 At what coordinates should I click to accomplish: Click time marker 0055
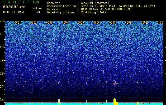click(x=81, y=23)
